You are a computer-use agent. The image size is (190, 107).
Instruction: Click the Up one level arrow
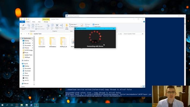pyautogui.click(x=28, y=34)
